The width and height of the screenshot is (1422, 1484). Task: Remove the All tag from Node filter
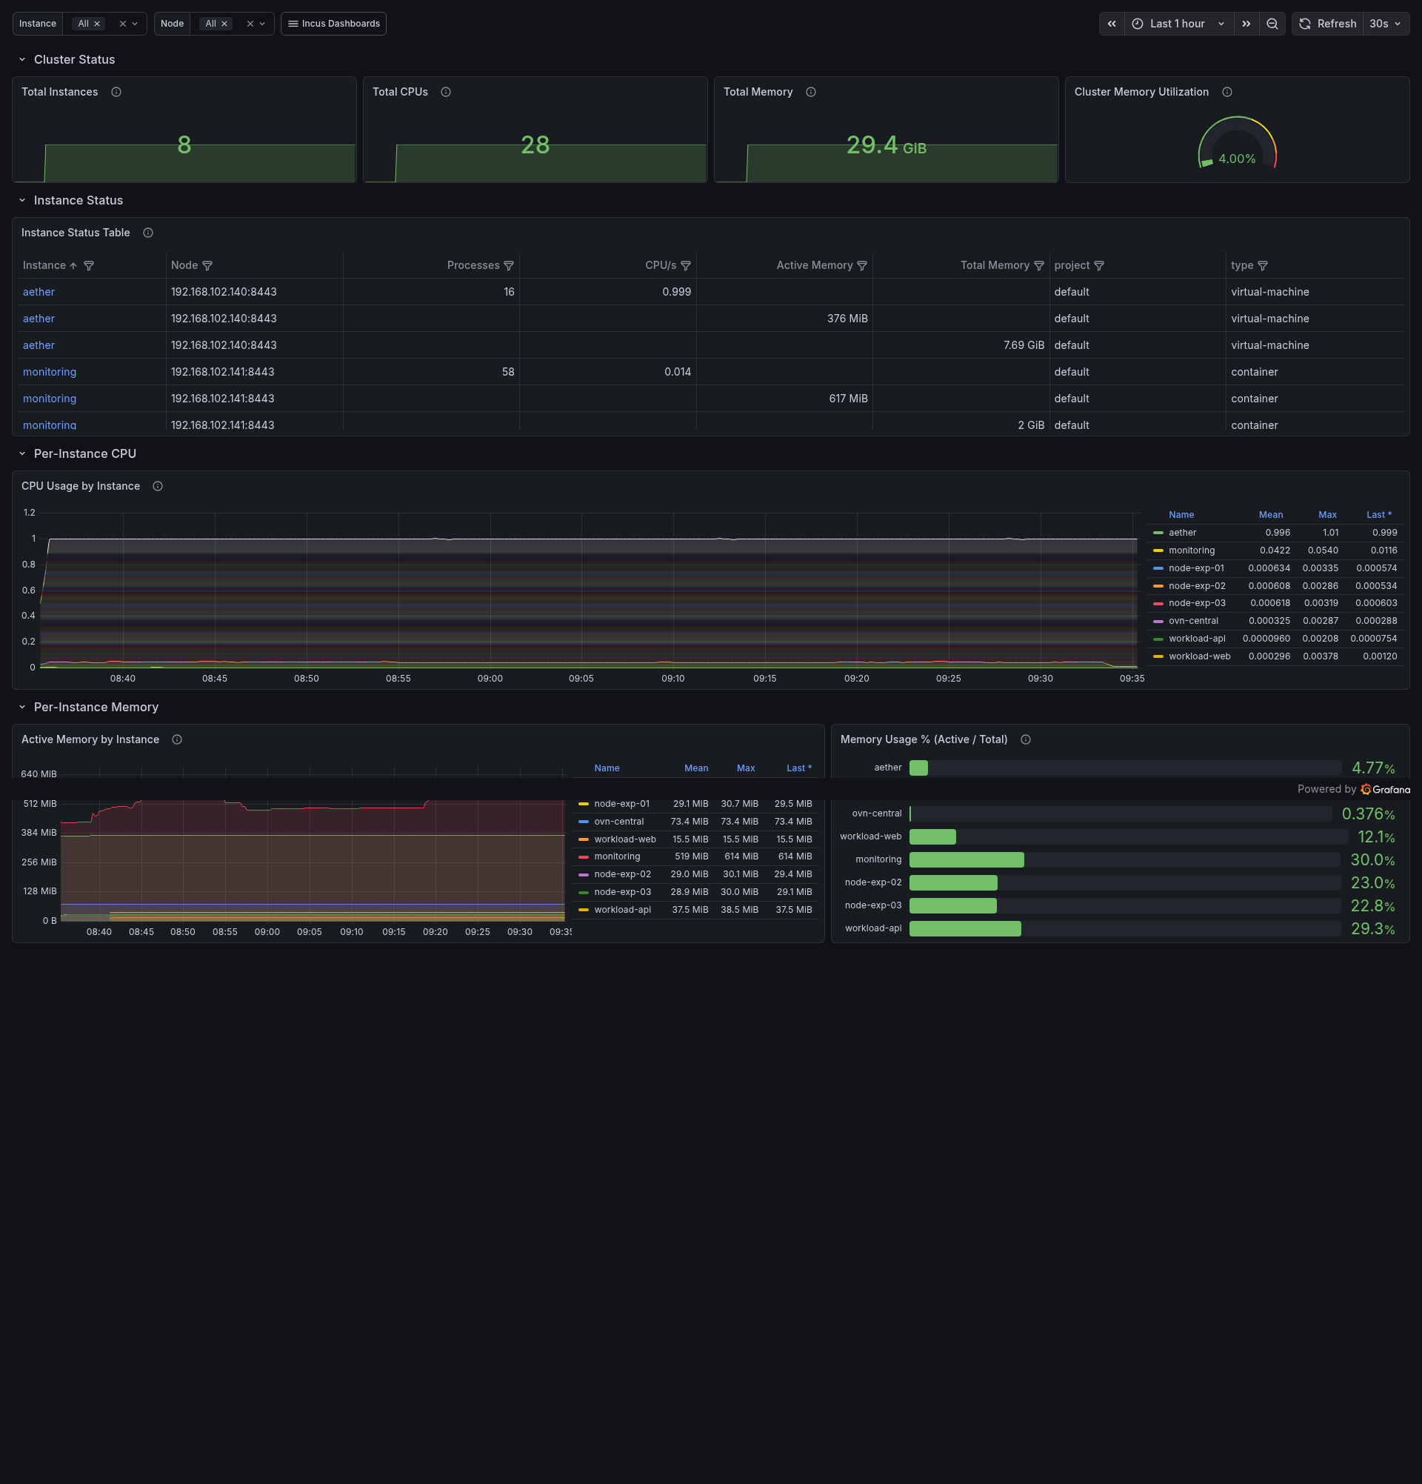pos(224,24)
